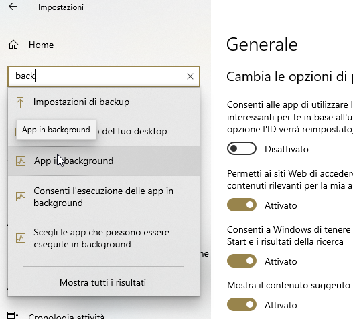Click the 'Impostazioni' window title

pos(61,7)
